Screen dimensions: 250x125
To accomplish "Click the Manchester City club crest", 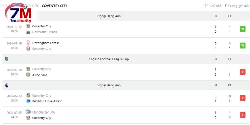I will (28, 112).
